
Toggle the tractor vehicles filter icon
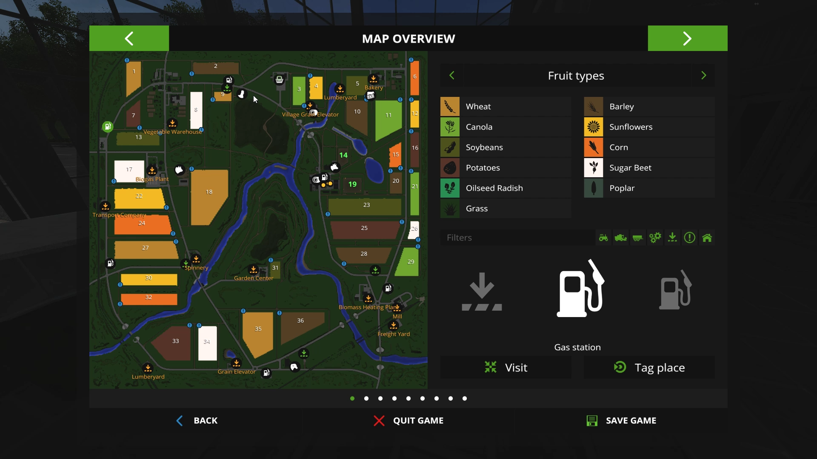coord(603,238)
